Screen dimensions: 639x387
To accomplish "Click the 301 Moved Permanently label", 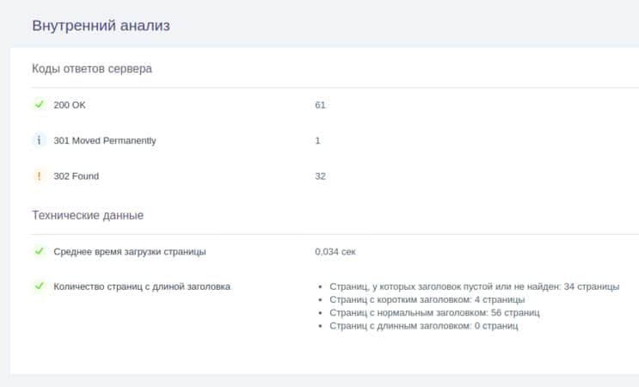I will 105,140.
